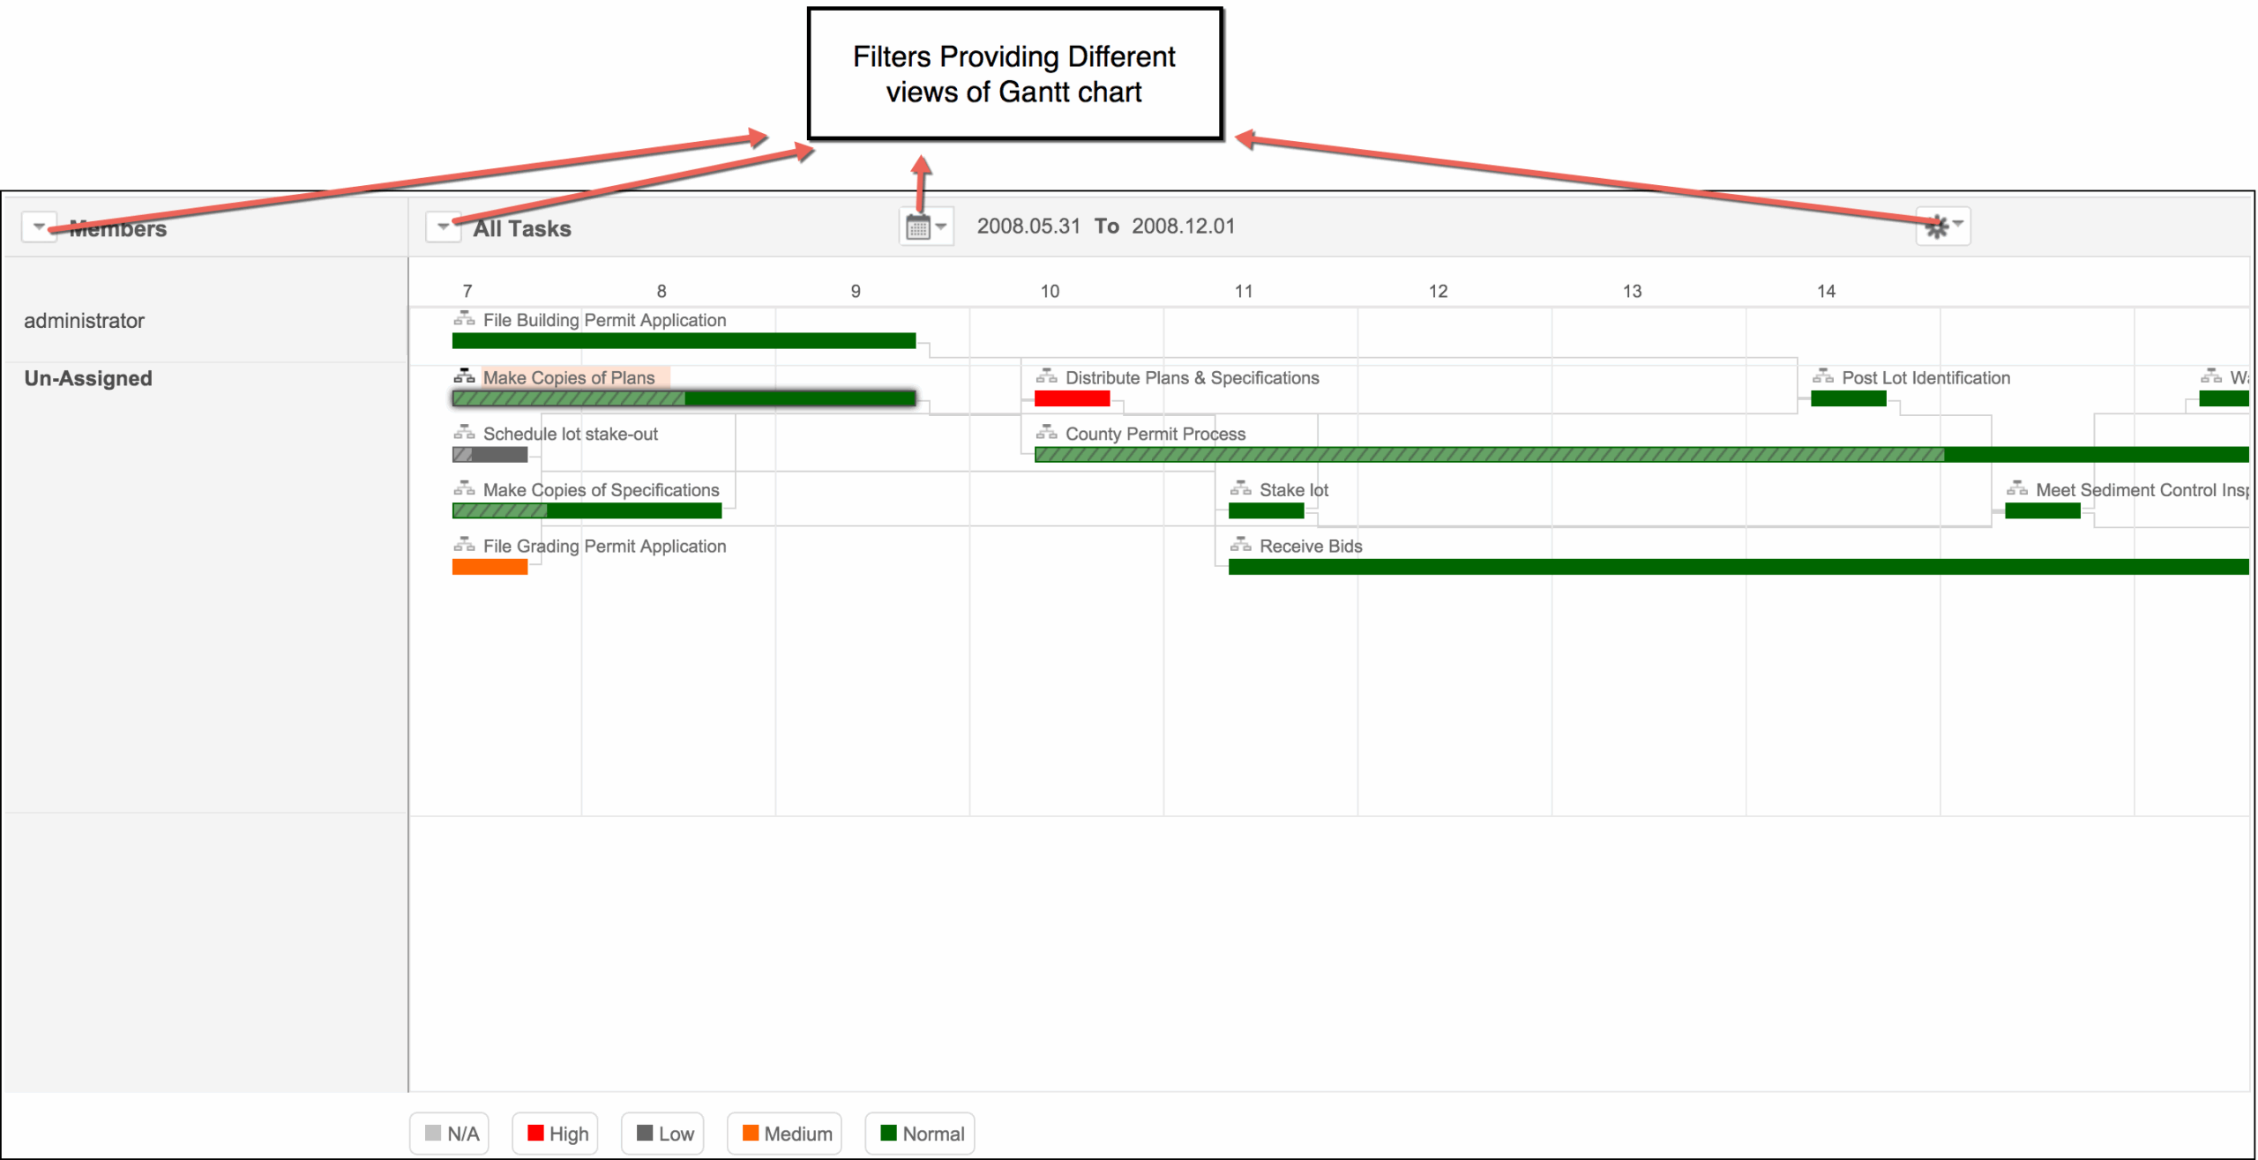Viewport: 2258px width, 1160px height.
Task: Click the hierarchy icon beside Receive Bids
Action: click(1240, 544)
